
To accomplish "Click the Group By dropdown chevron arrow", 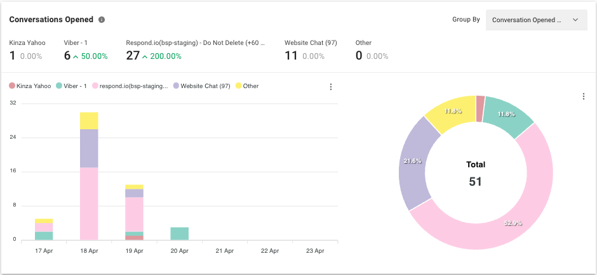I will pyautogui.click(x=575, y=20).
